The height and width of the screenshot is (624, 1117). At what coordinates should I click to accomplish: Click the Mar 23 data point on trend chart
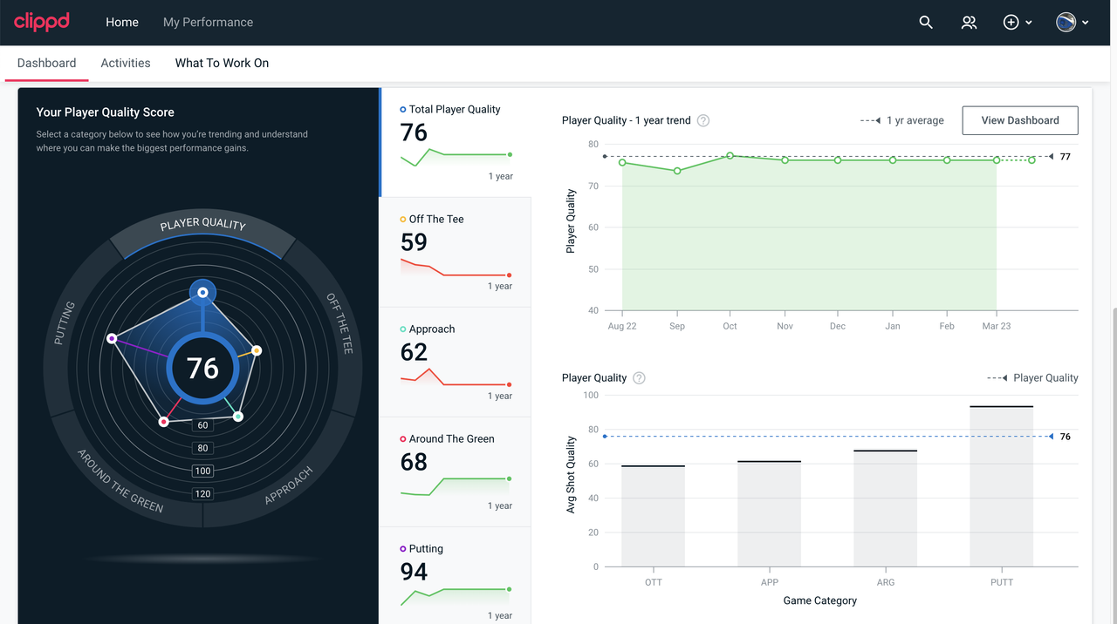[997, 160]
